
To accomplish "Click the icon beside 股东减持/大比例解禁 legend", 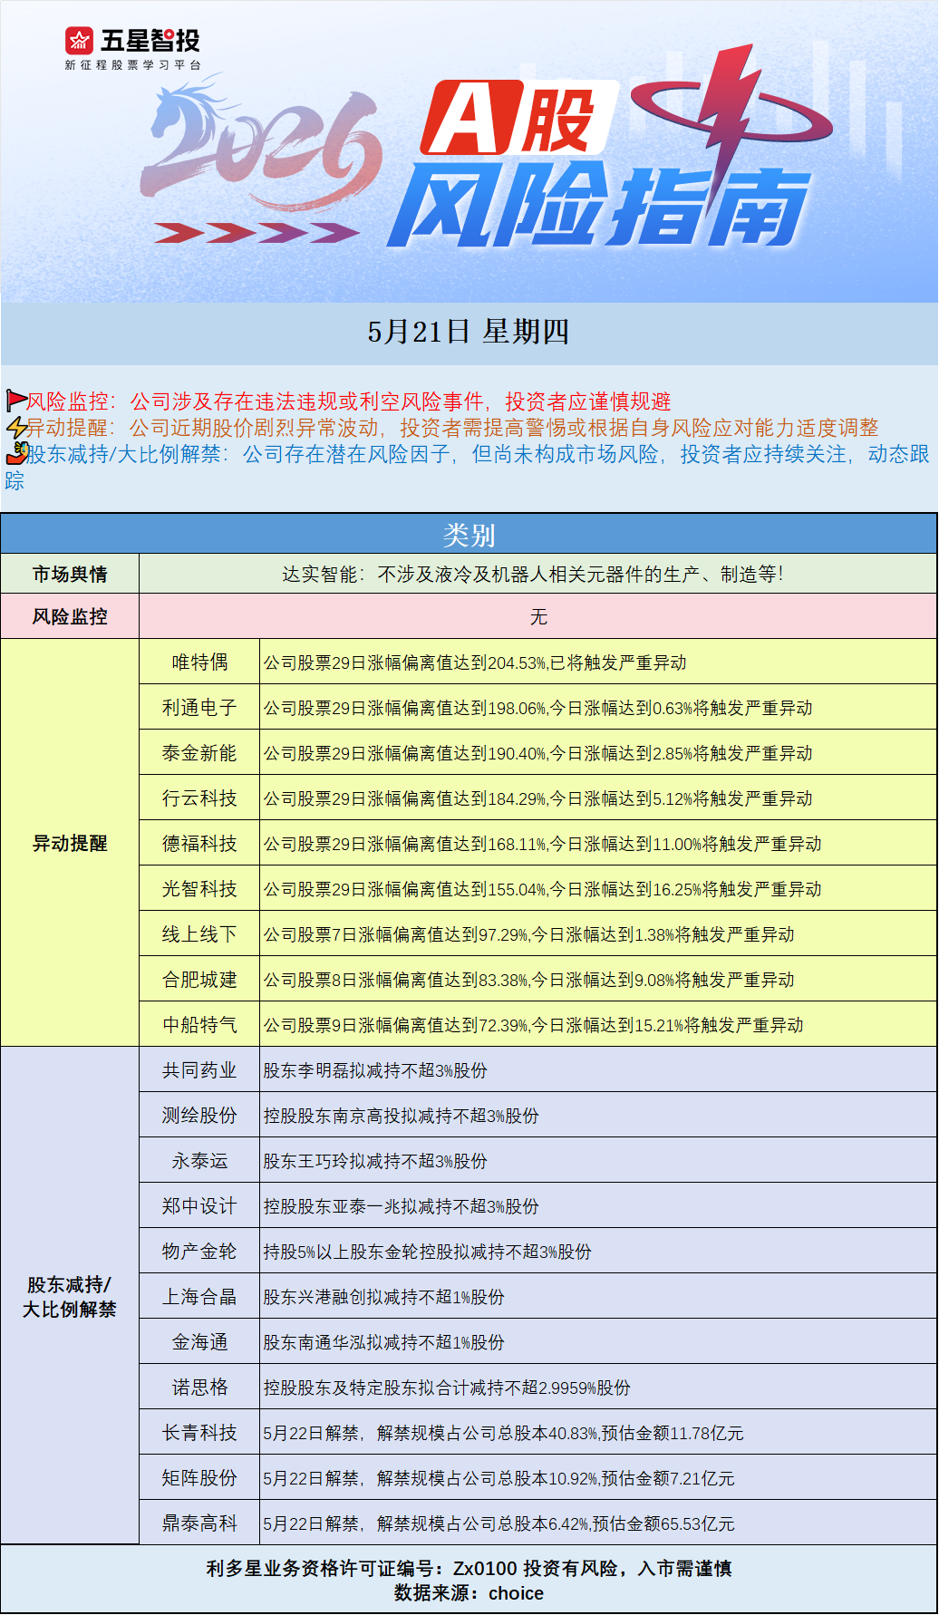I will [18, 452].
